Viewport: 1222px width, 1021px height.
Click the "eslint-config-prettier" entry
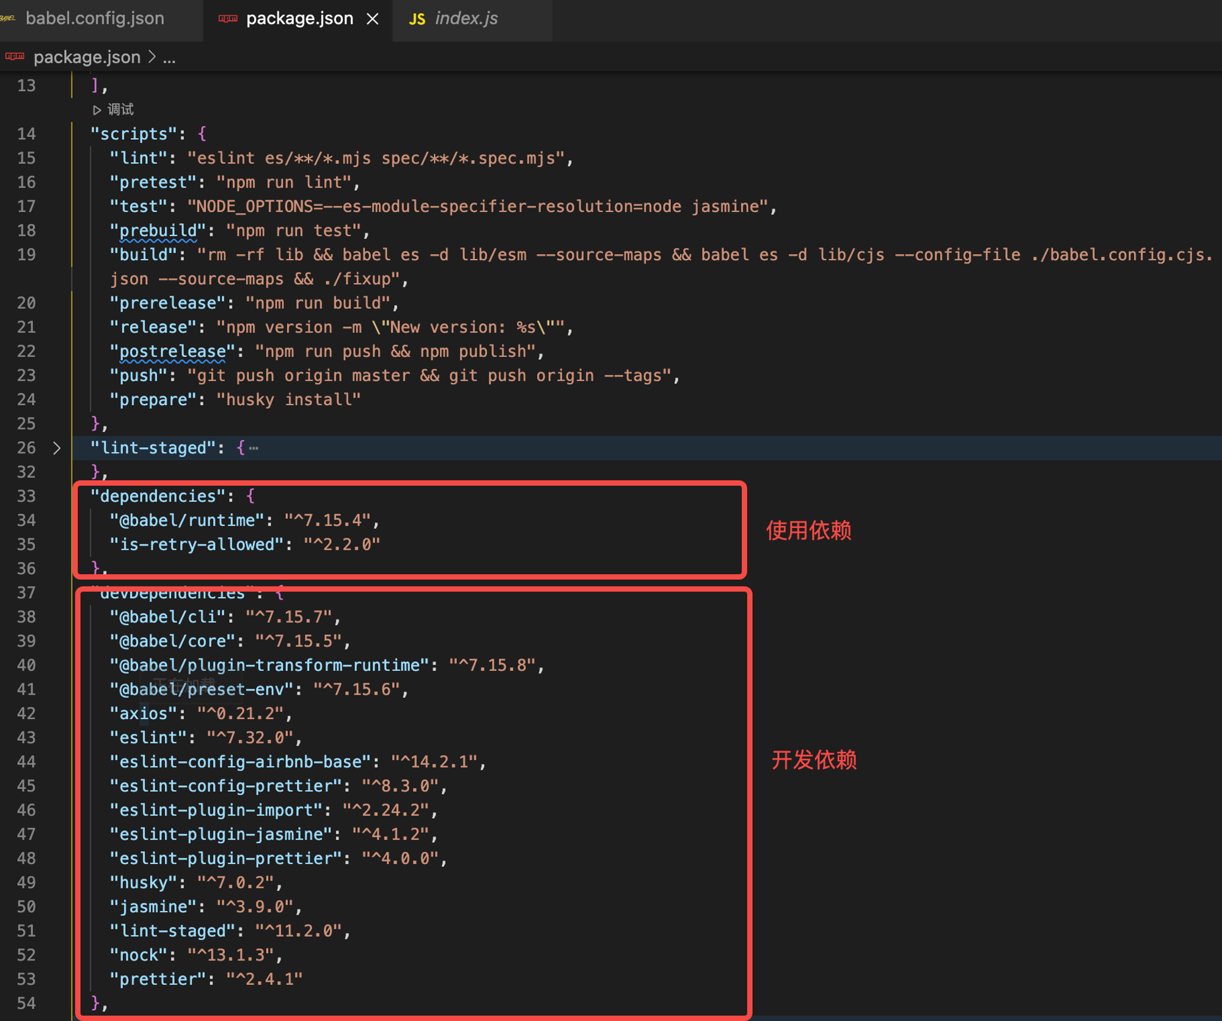(226, 786)
